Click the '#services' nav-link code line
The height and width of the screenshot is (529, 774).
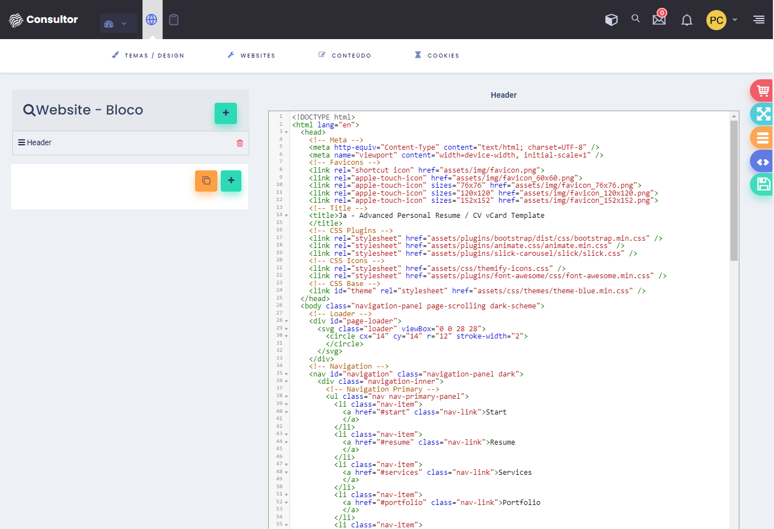point(437,473)
